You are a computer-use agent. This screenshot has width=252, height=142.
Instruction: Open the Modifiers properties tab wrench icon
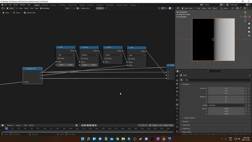click(x=177, y=108)
